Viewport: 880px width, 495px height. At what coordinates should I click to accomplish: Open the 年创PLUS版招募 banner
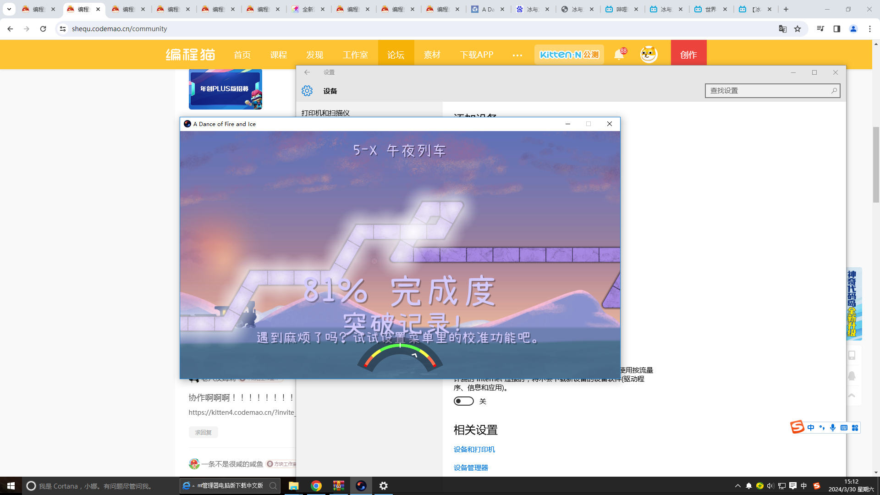[225, 89]
